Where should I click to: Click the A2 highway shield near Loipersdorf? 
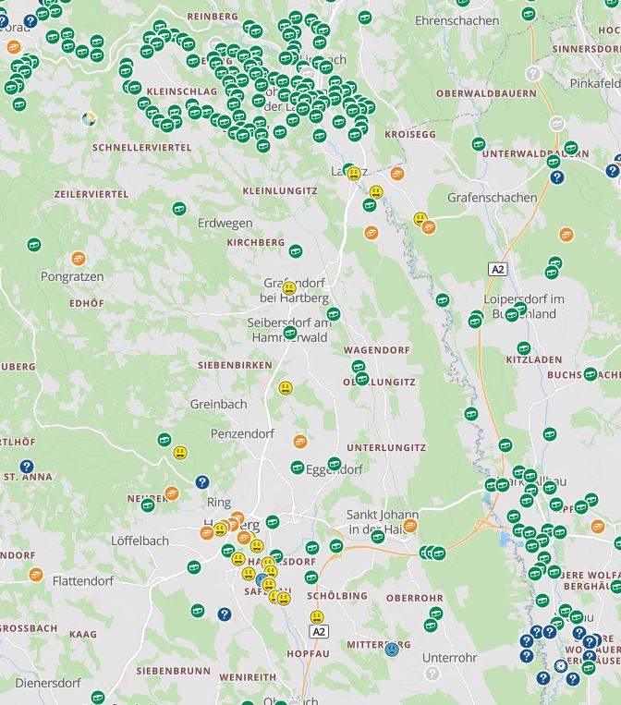[x=498, y=269]
